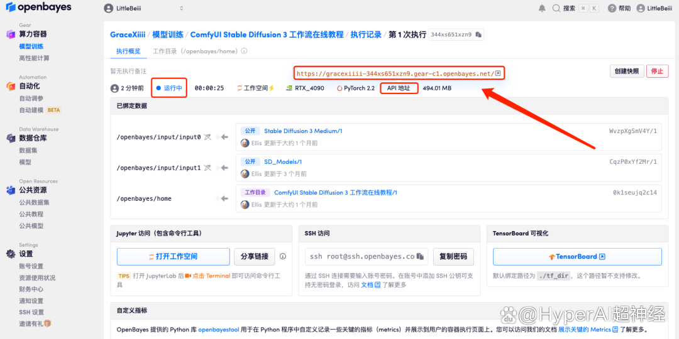Open external link icon after API URL
This screenshot has height=339, width=679.
pyautogui.click(x=498, y=73)
